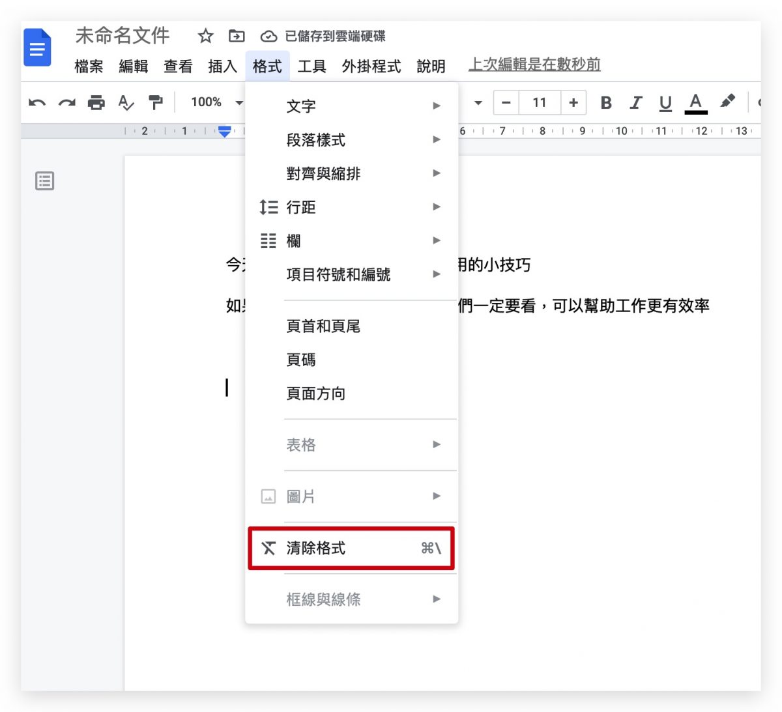Expand the 行距 line spacing submenu
The height and width of the screenshot is (712, 782).
click(352, 207)
